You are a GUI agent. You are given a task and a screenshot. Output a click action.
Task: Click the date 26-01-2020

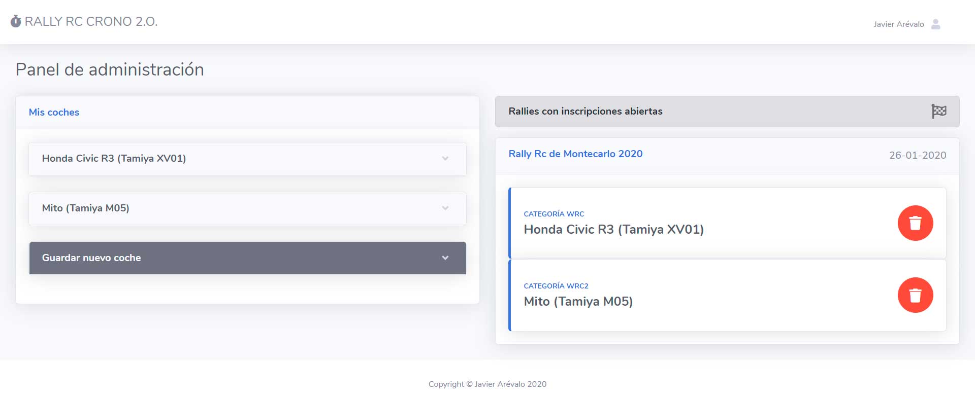tap(917, 155)
